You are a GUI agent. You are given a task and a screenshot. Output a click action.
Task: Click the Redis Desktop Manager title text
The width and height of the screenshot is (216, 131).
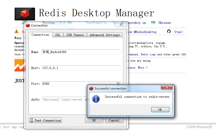96,13
